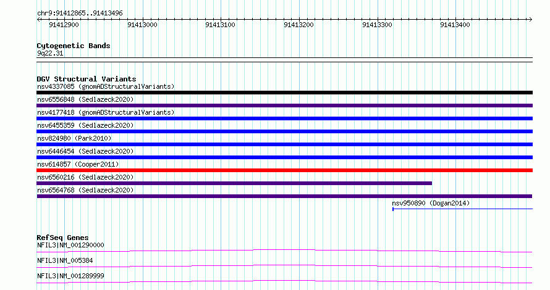Select the DGV Structural Variants track heading
The image size is (550, 290).
(x=87, y=79)
